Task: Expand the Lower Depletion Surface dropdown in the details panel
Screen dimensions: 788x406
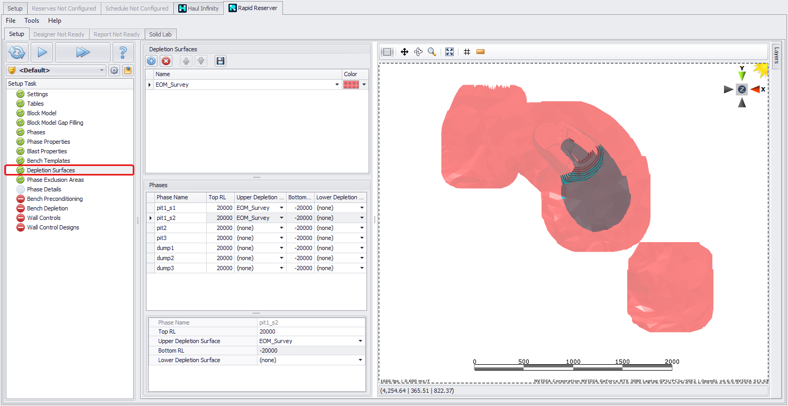Action: [361, 360]
